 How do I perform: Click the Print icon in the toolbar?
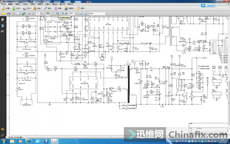[8, 14]
